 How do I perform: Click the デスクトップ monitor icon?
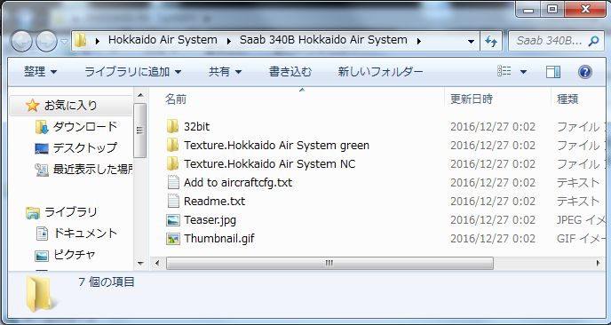[42, 148]
